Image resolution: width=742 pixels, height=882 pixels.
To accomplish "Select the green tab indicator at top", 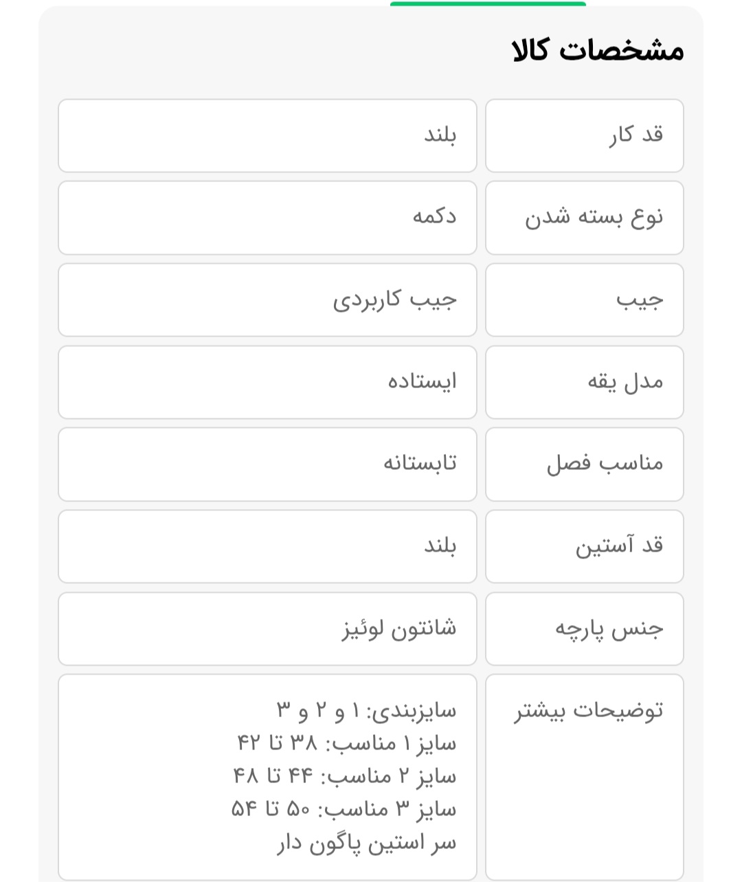I will pyautogui.click(x=488, y=4).
